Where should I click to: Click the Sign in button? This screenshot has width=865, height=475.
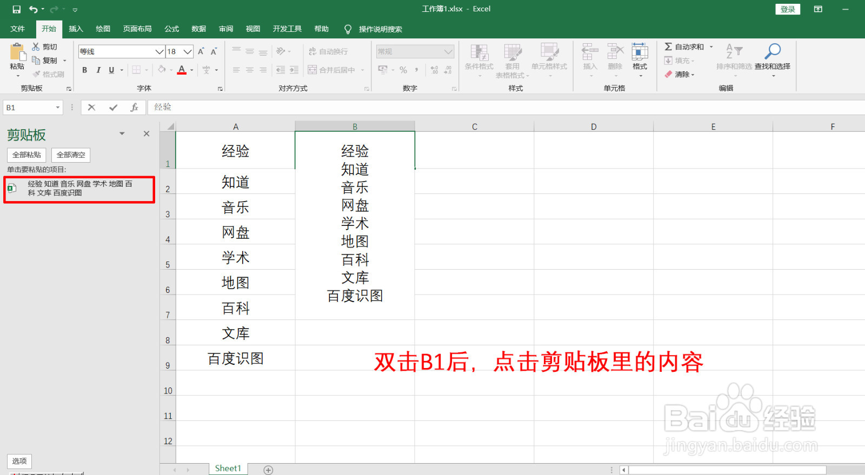[x=788, y=9]
